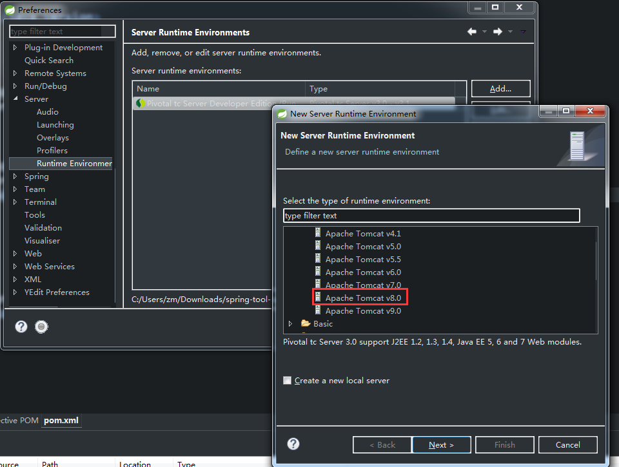
Task: Click the Cancel button in wizard
Action: [x=567, y=445]
